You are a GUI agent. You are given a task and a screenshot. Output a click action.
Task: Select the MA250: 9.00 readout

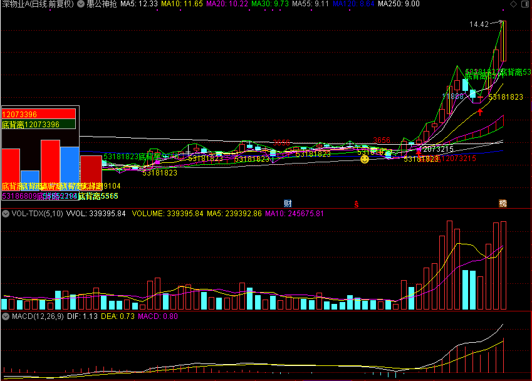(399, 4)
